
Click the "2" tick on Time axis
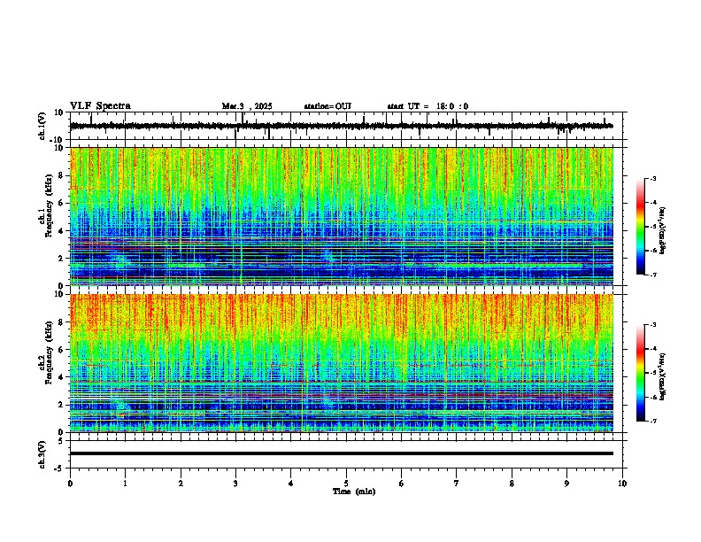(x=181, y=484)
